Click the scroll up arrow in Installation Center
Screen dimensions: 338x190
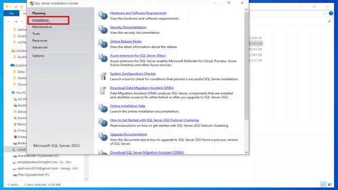[247, 9]
